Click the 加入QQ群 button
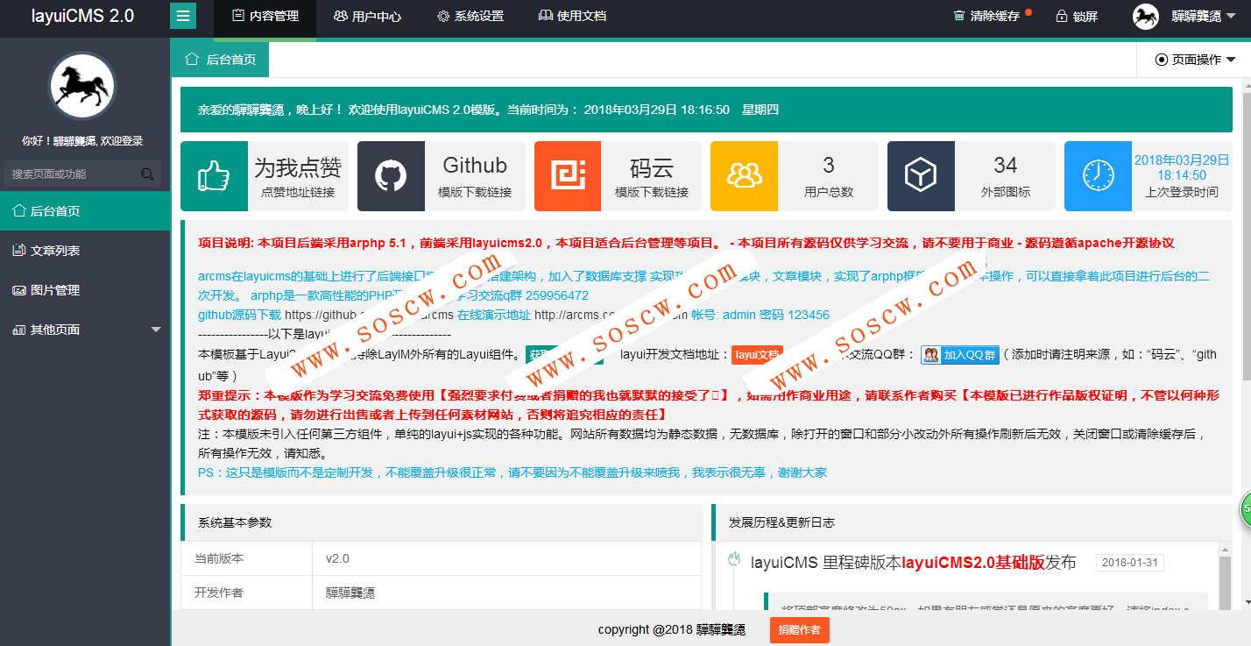This screenshot has height=646, width=1251. pyautogui.click(x=960, y=355)
